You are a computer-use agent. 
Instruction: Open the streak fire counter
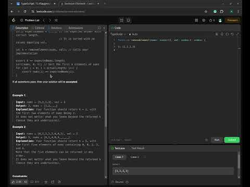tap(212, 20)
